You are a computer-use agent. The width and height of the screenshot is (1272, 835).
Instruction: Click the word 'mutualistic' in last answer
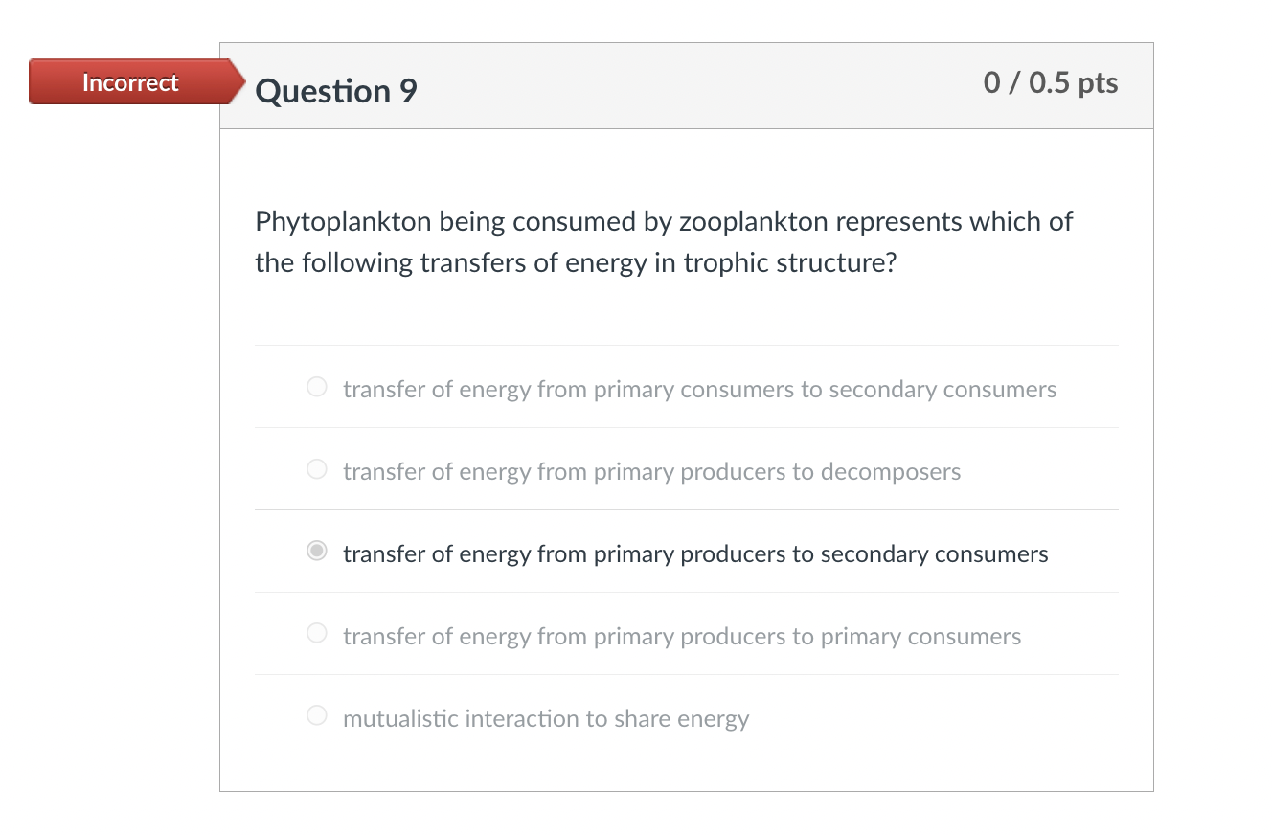click(399, 719)
